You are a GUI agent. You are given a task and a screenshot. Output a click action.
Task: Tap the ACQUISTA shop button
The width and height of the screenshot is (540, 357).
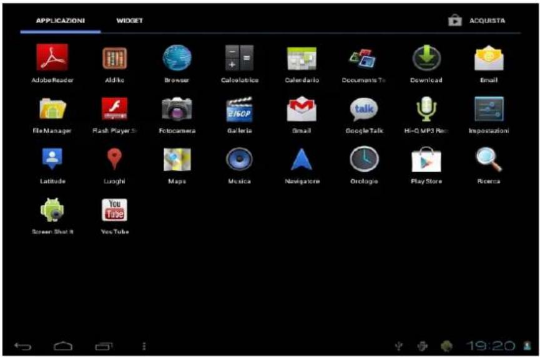(478, 21)
